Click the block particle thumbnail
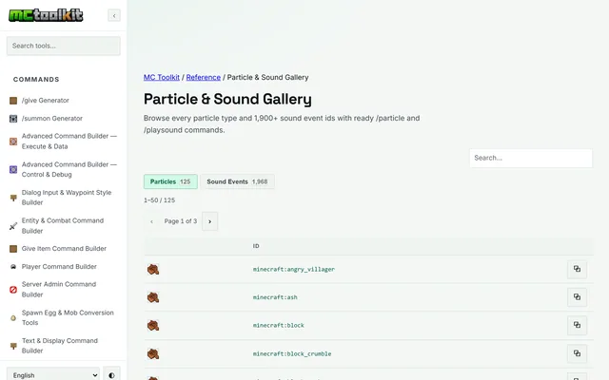The width and height of the screenshot is (609, 380). (153, 325)
